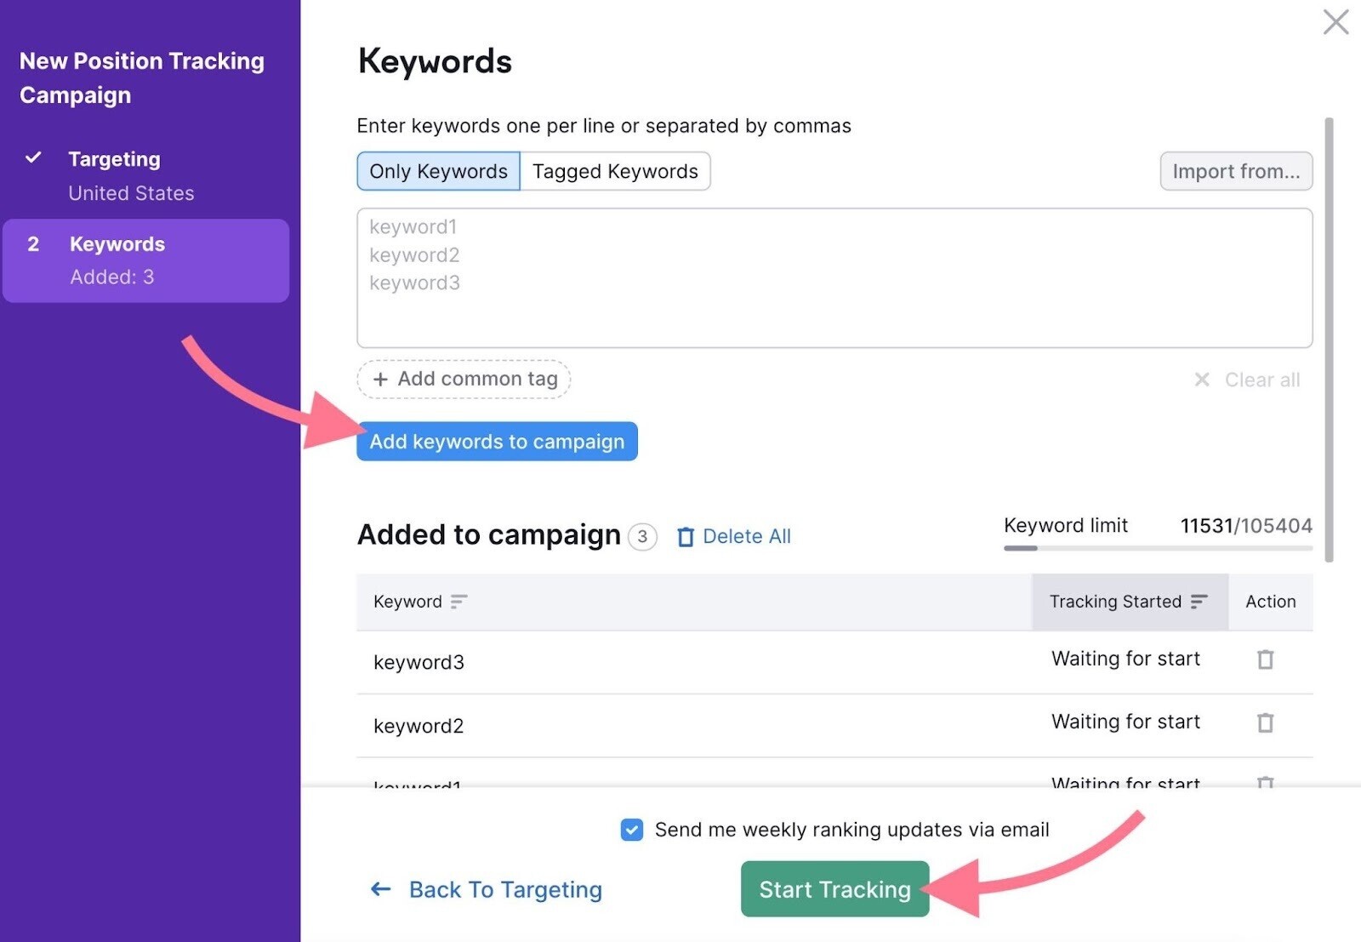Delete keyword2 using its trash icon
Viewport: 1361px width, 942px height.
point(1265,722)
